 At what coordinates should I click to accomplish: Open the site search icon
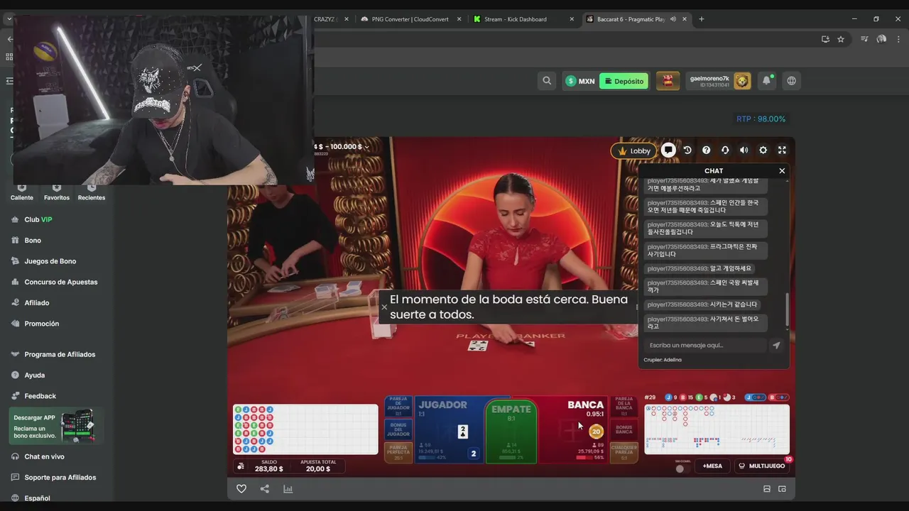click(547, 81)
